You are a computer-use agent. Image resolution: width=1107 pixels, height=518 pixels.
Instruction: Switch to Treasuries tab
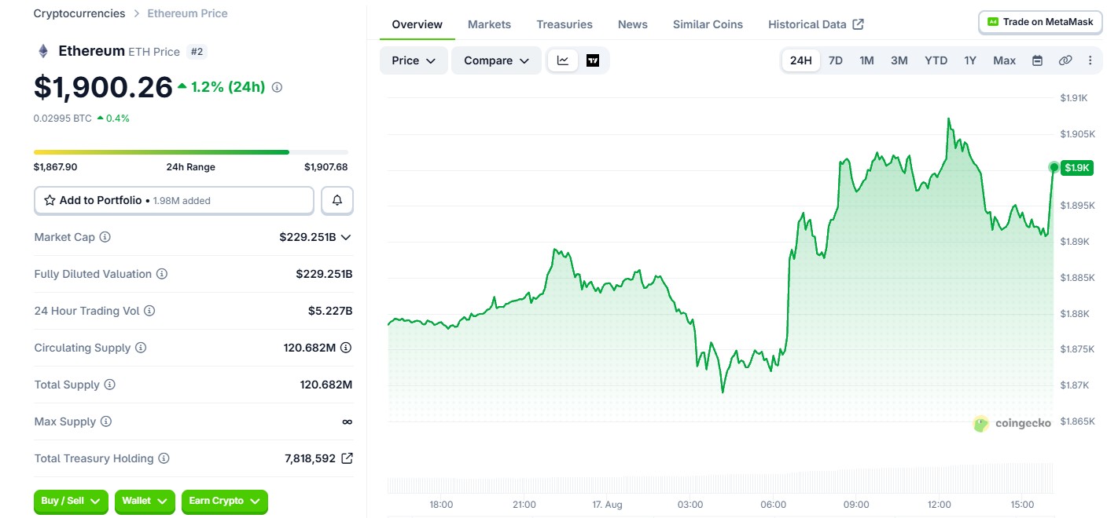[x=565, y=24]
